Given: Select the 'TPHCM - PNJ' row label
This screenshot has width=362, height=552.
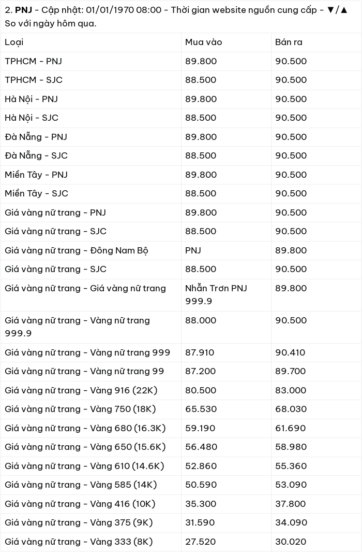Looking at the screenshot, I should 34,61.
